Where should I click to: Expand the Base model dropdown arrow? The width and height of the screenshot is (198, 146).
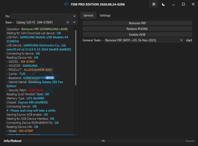(74, 22)
